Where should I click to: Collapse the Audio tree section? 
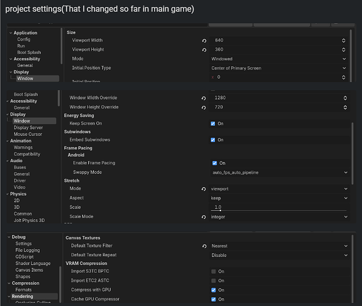click(x=7, y=161)
